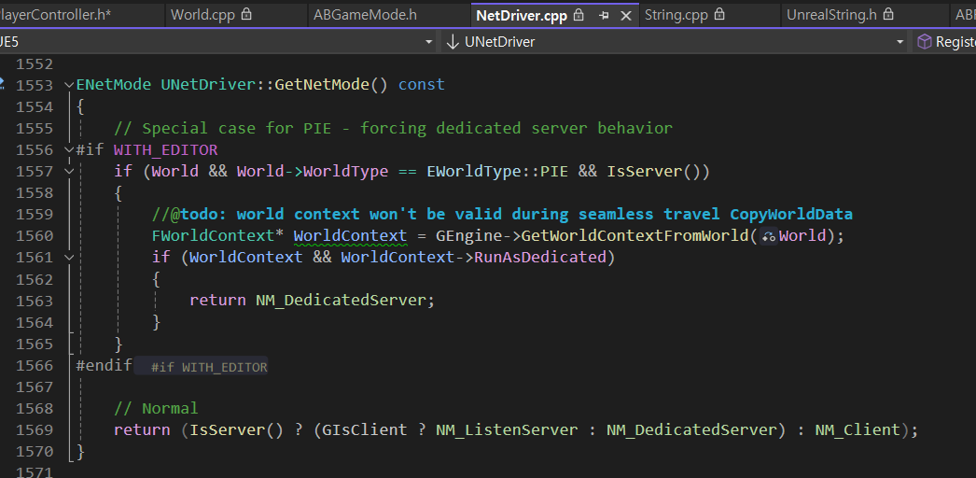Collapse the GetNetMode function at line 1553
This screenshot has width=976, height=478.
point(68,84)
